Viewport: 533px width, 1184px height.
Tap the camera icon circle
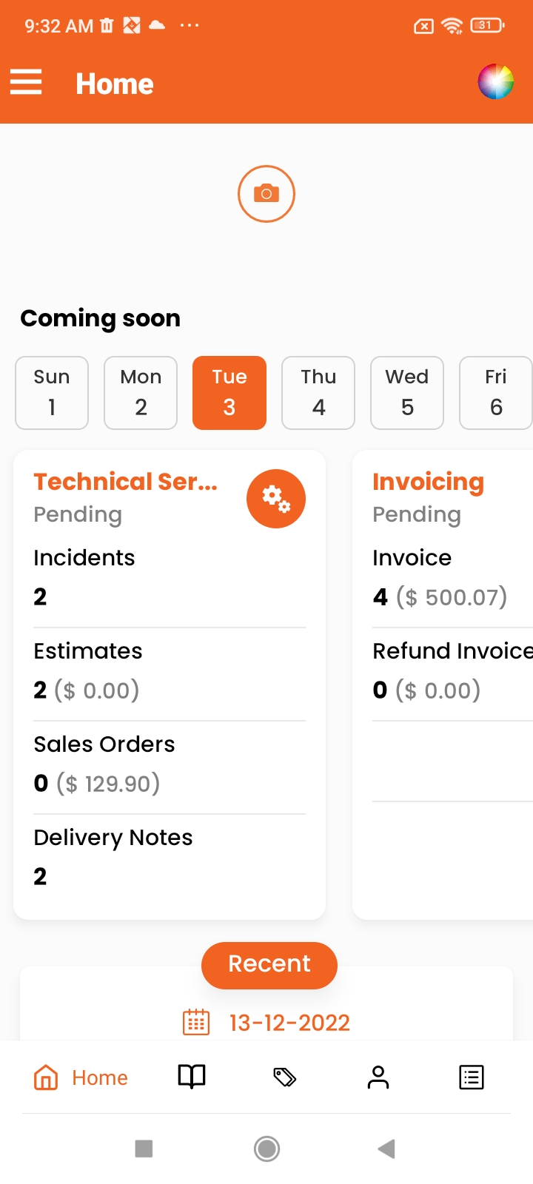[x=266, y=194]
